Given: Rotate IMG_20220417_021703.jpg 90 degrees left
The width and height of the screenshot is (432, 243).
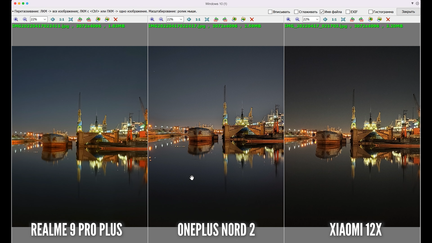Looking at the screenshot, I should [352, 19].
